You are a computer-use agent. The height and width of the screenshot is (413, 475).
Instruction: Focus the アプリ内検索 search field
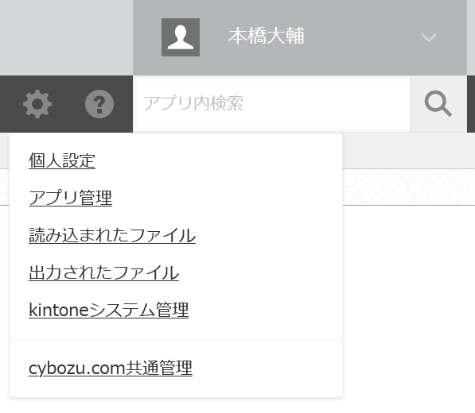(271, 104)
